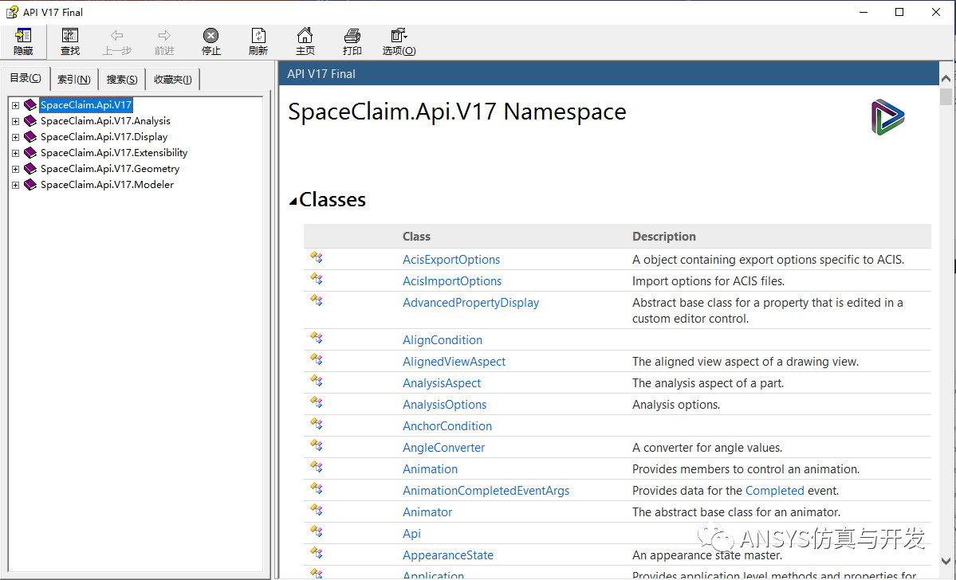Image resolution: width=956 pixels, height=580 pixels.
Task: Open the AnchorCondition class link
Action: 447,426
